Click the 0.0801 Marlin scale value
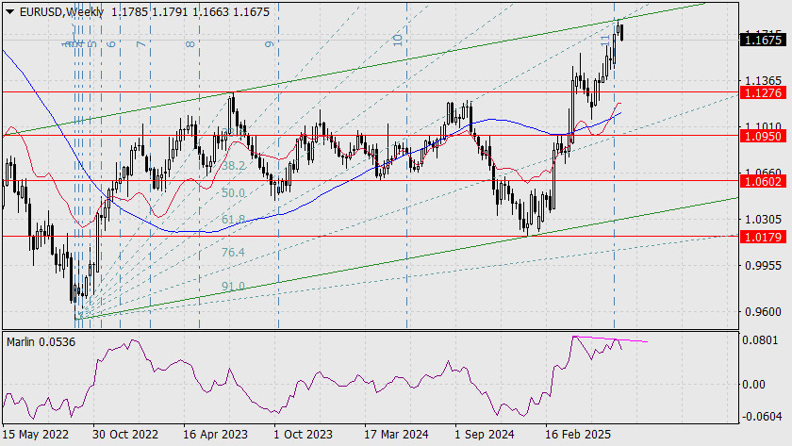Screen dimensions: 792x446 point(761,340)
